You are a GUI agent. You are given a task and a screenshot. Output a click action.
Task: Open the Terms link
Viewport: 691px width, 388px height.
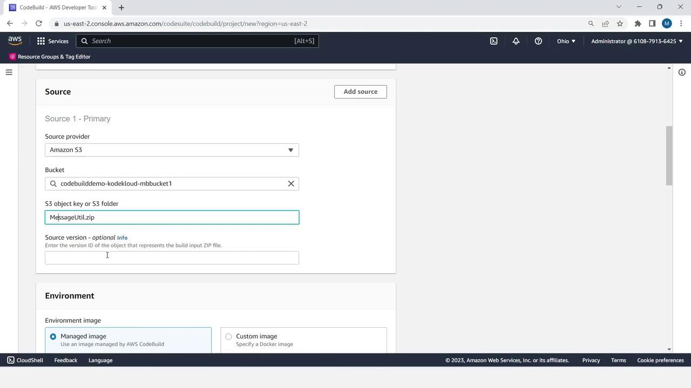pos(619,361)
